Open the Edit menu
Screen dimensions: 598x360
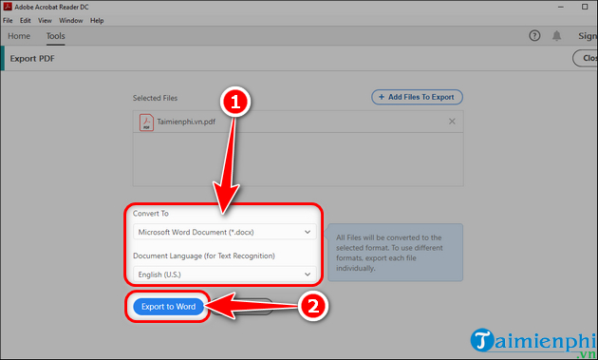(26, 21)
